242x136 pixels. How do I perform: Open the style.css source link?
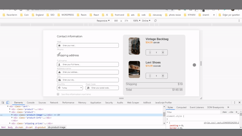pyautogui.click(x=221, y=123)
